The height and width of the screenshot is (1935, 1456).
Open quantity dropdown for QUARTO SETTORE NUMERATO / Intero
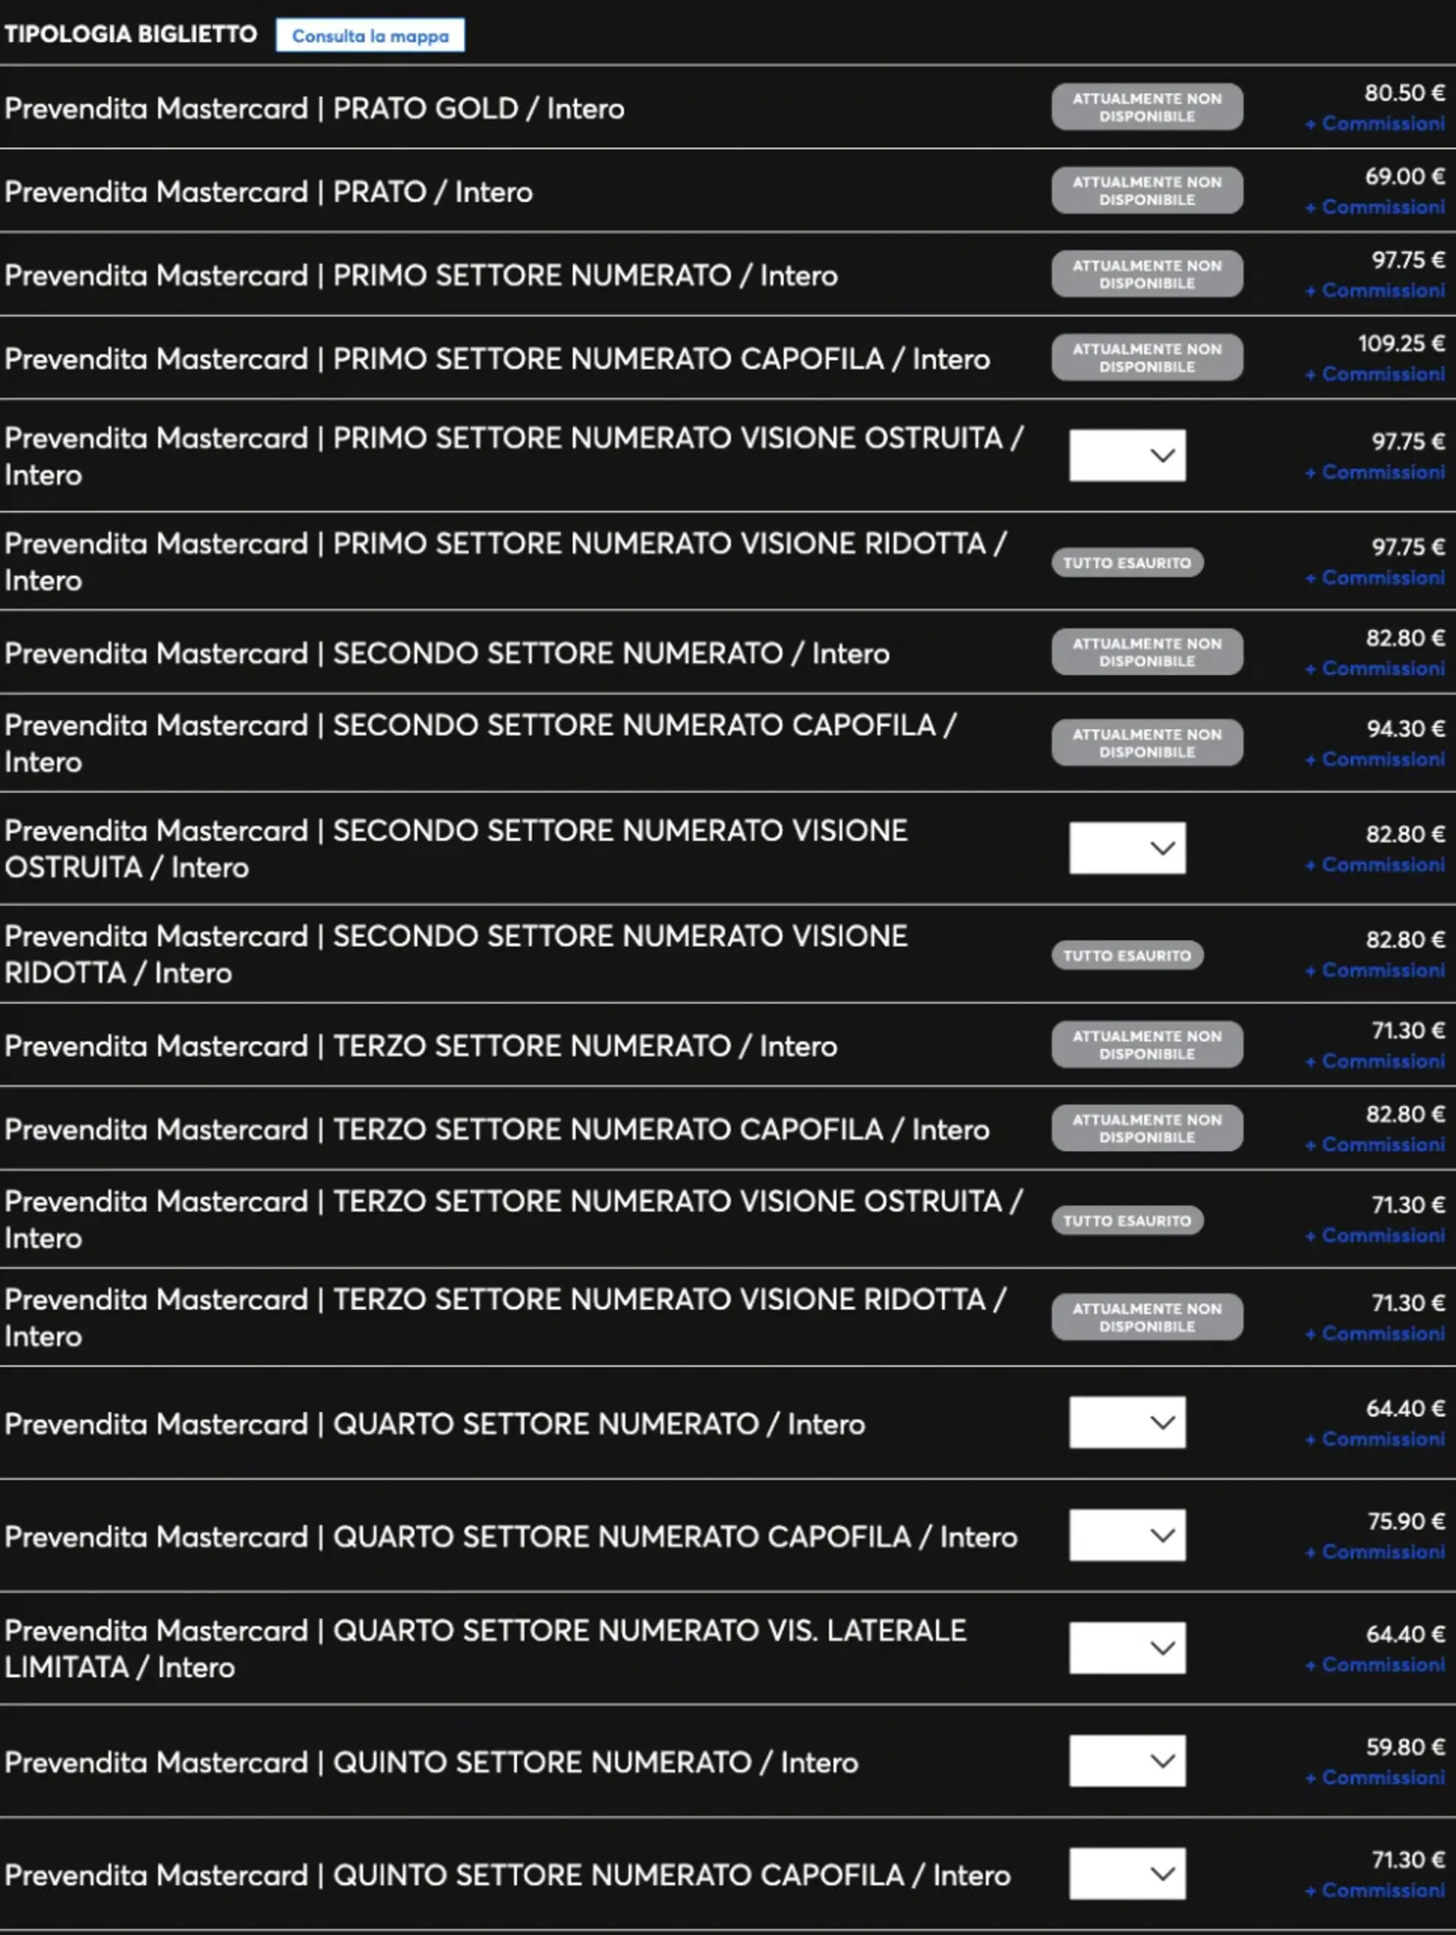click(1127, 1422)
